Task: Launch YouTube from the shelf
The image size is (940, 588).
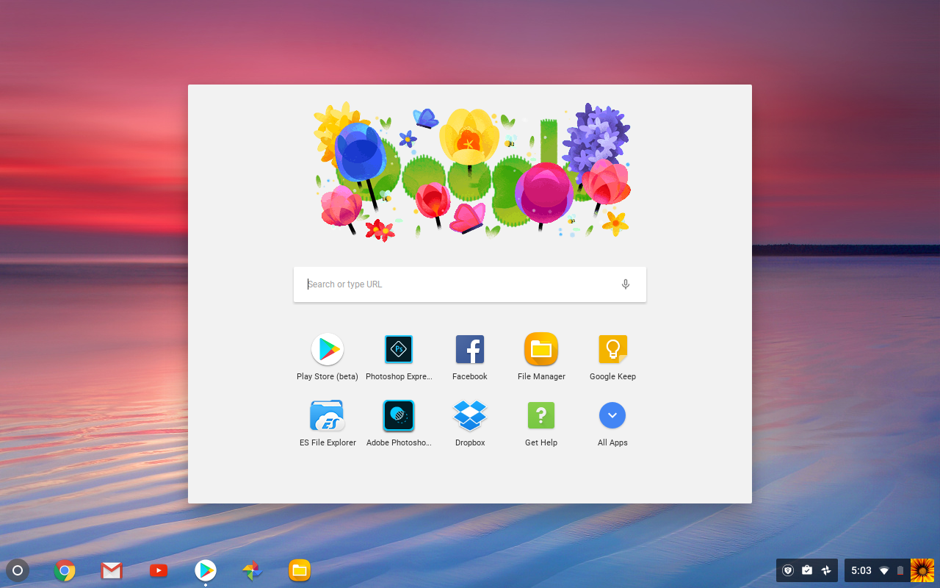Action: [x=159, y=570]
